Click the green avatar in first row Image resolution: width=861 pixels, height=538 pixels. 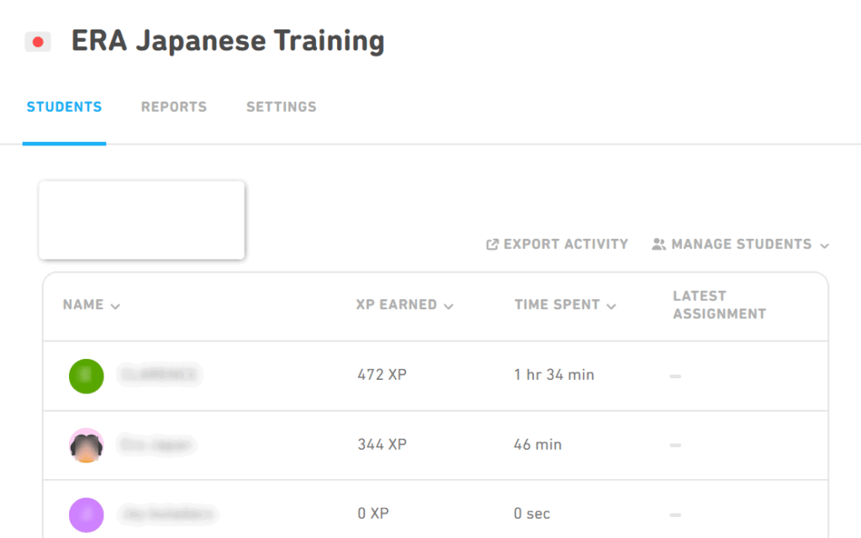(x=86, y=376)
